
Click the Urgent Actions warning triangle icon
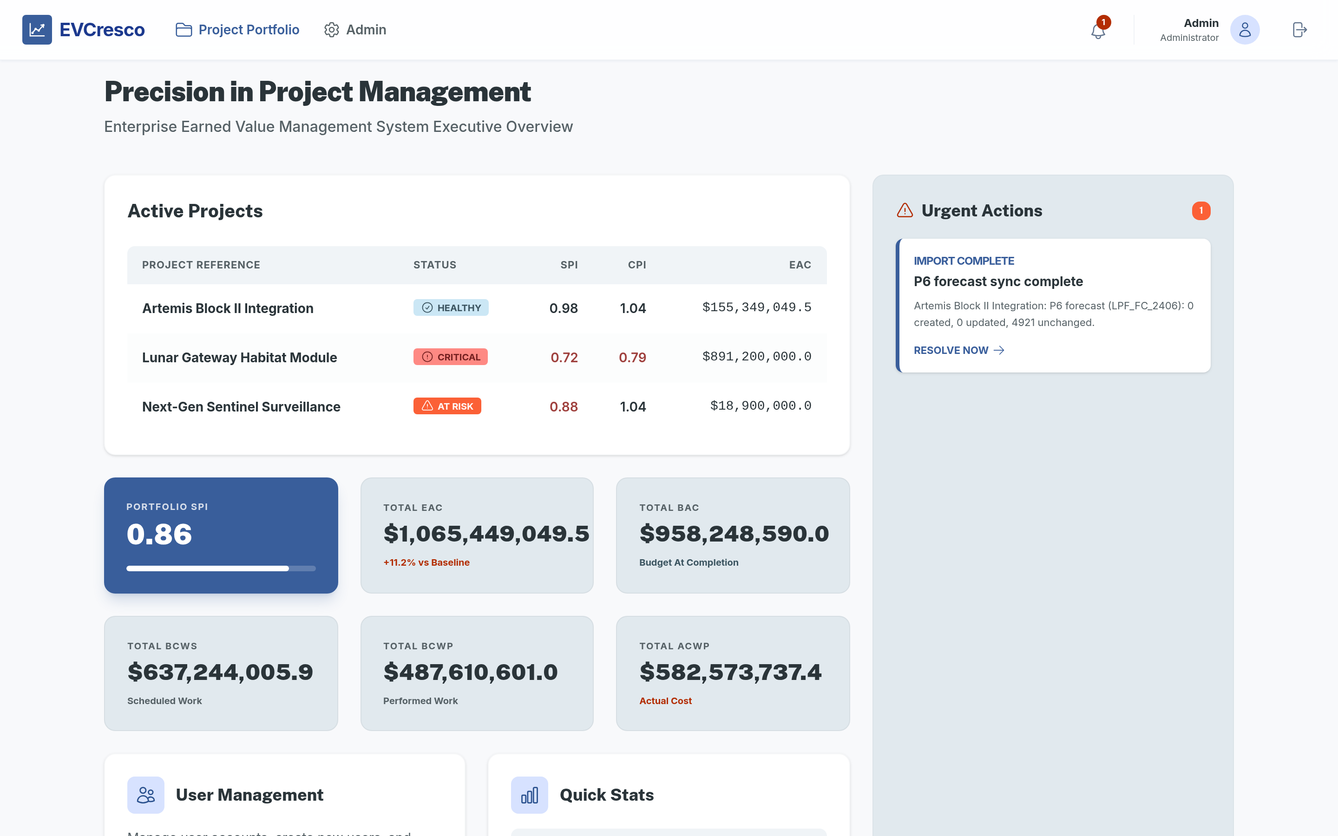[x=905, y=211]
